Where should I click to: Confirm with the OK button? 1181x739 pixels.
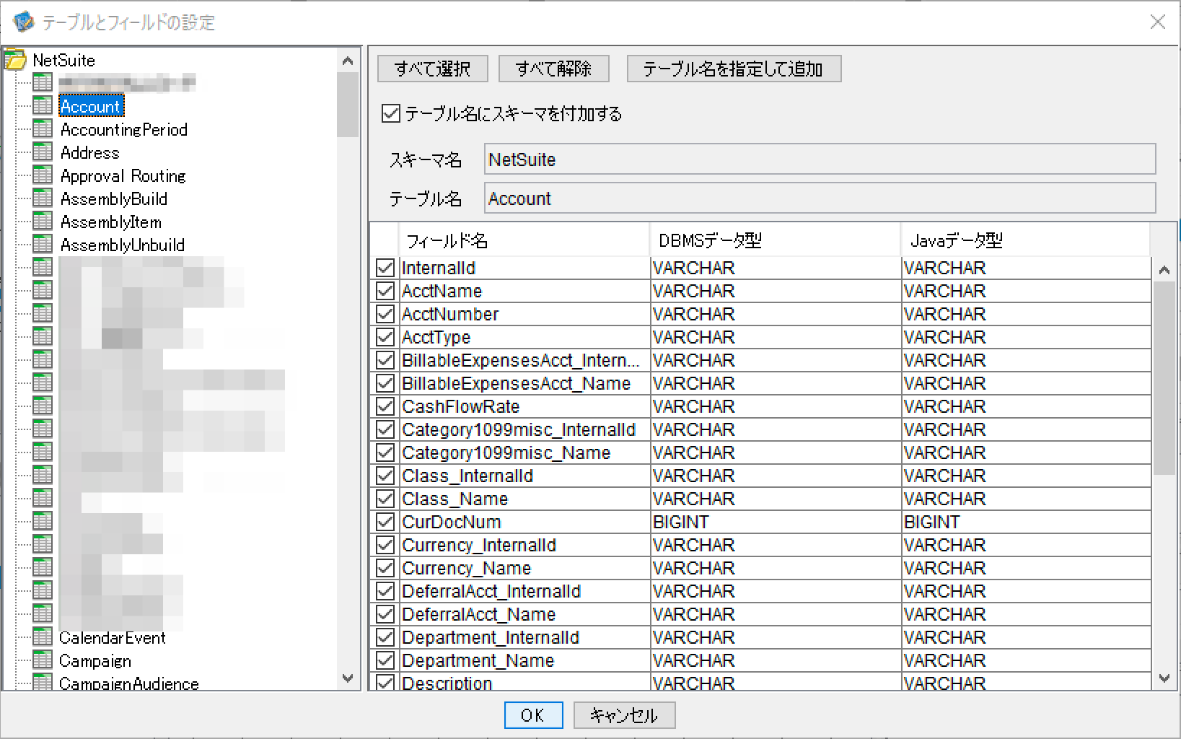tap(534, 715)
